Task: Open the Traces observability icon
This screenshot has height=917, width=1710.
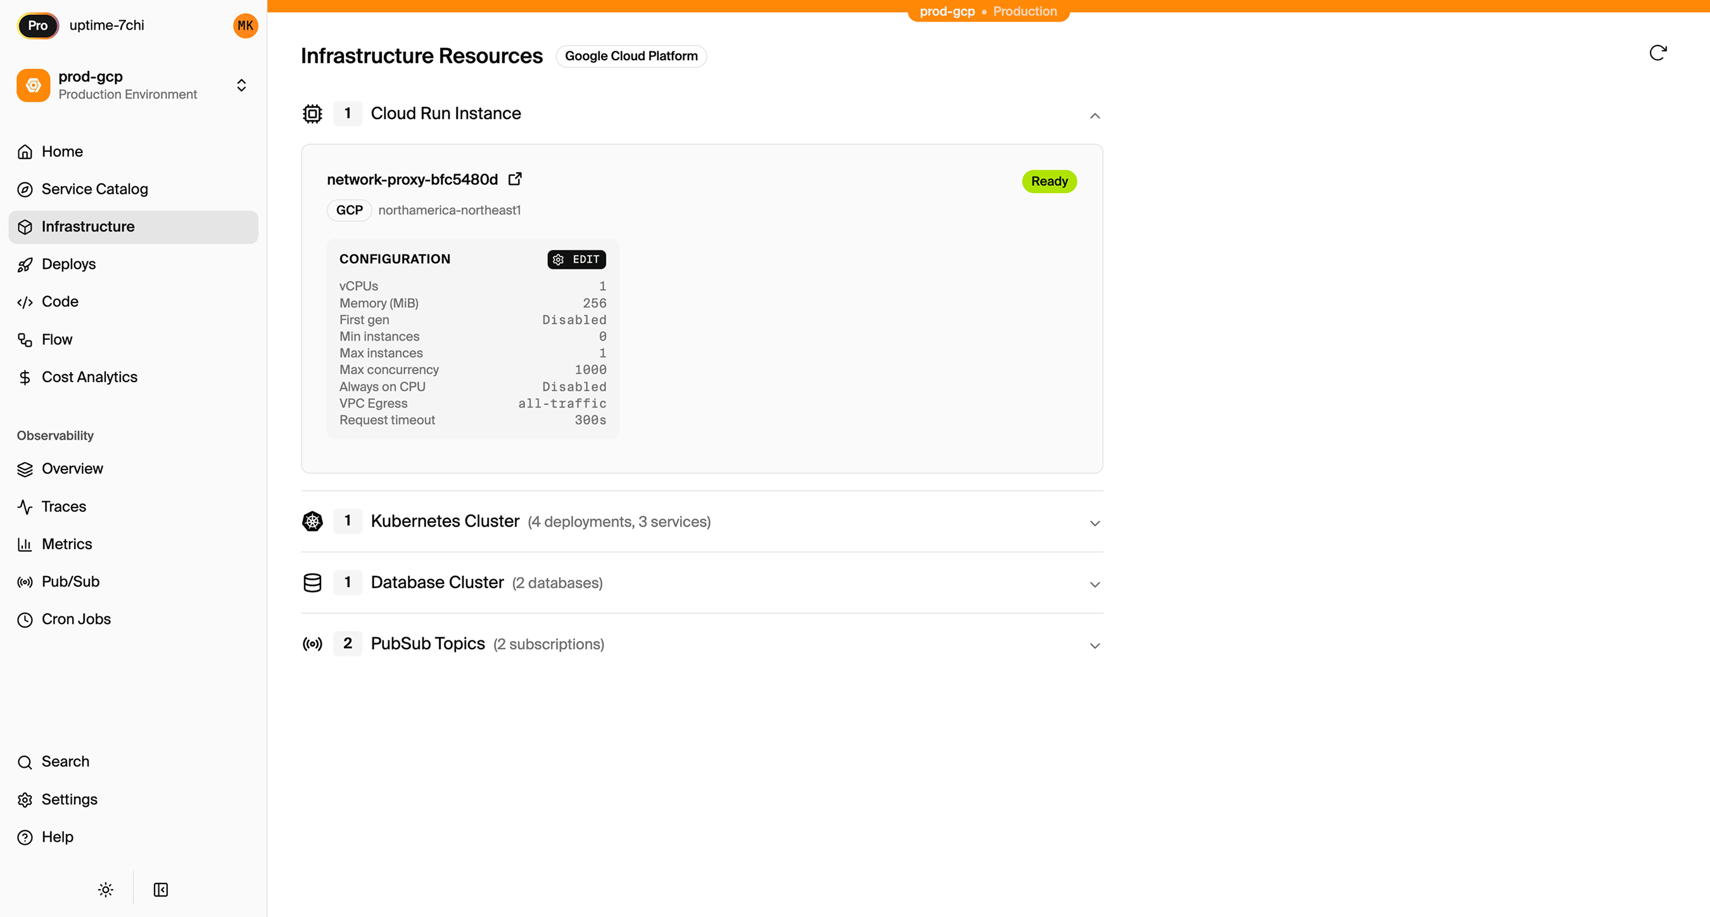Action: tap(25, 506)
